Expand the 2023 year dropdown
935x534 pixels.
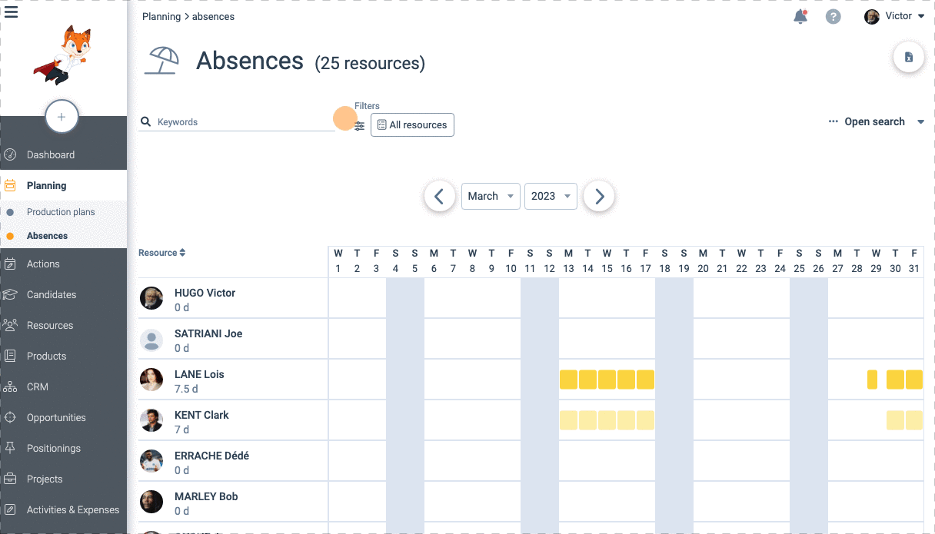click(x=551, y=196)
